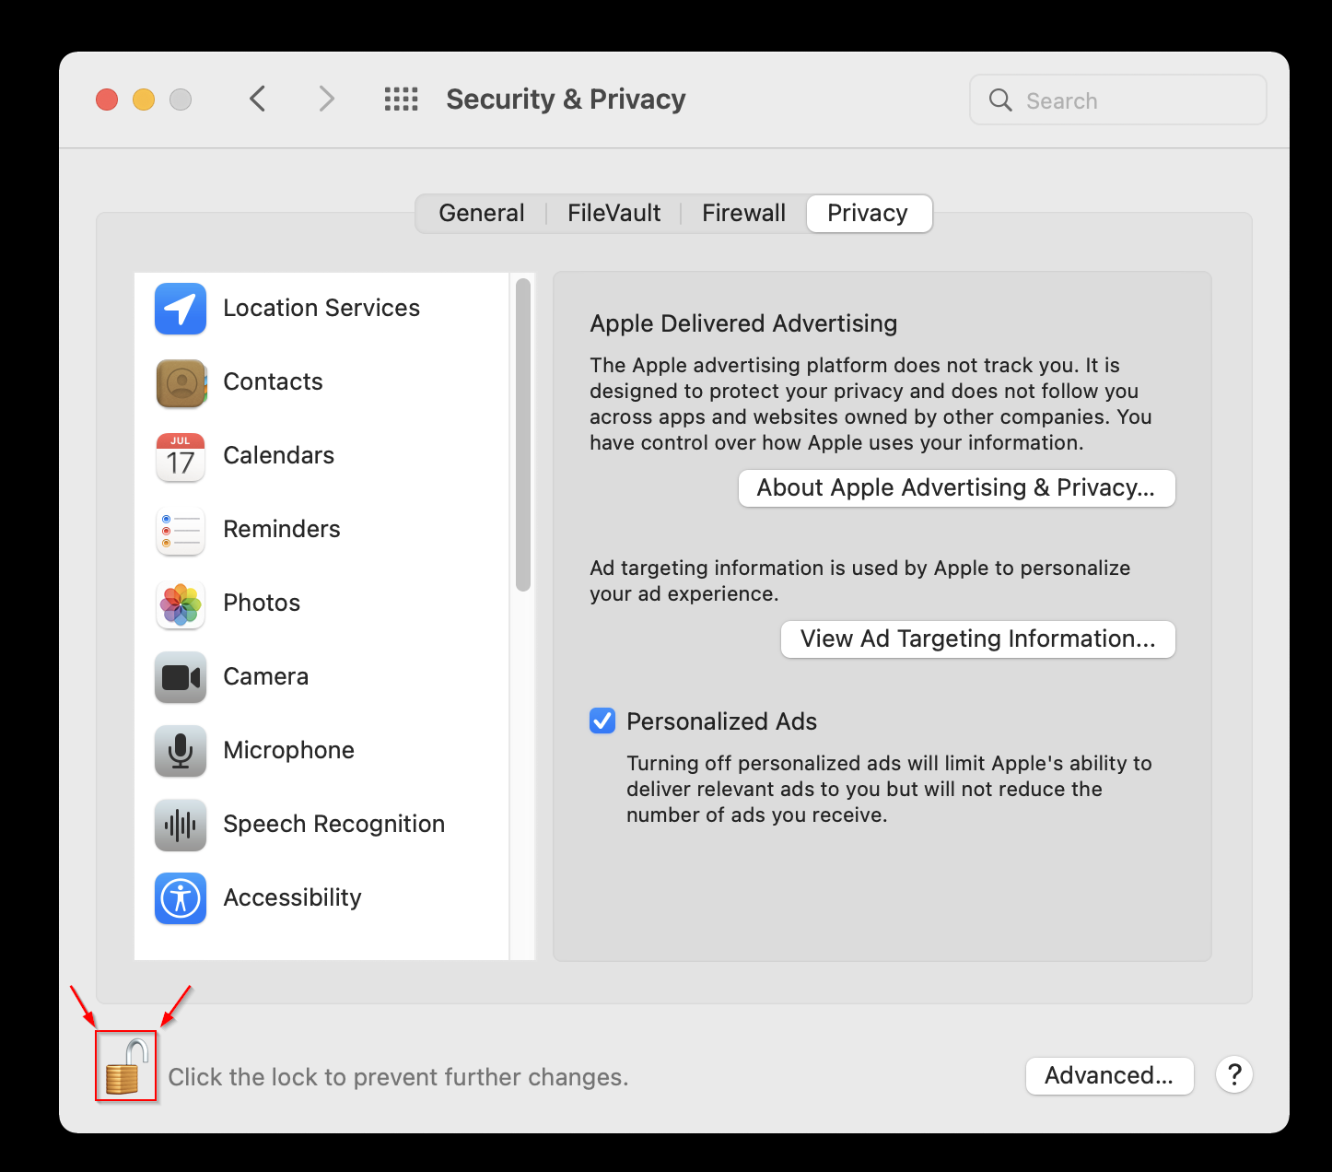
Task: Click the Microphone icon
Action: (x=181, y=751)
